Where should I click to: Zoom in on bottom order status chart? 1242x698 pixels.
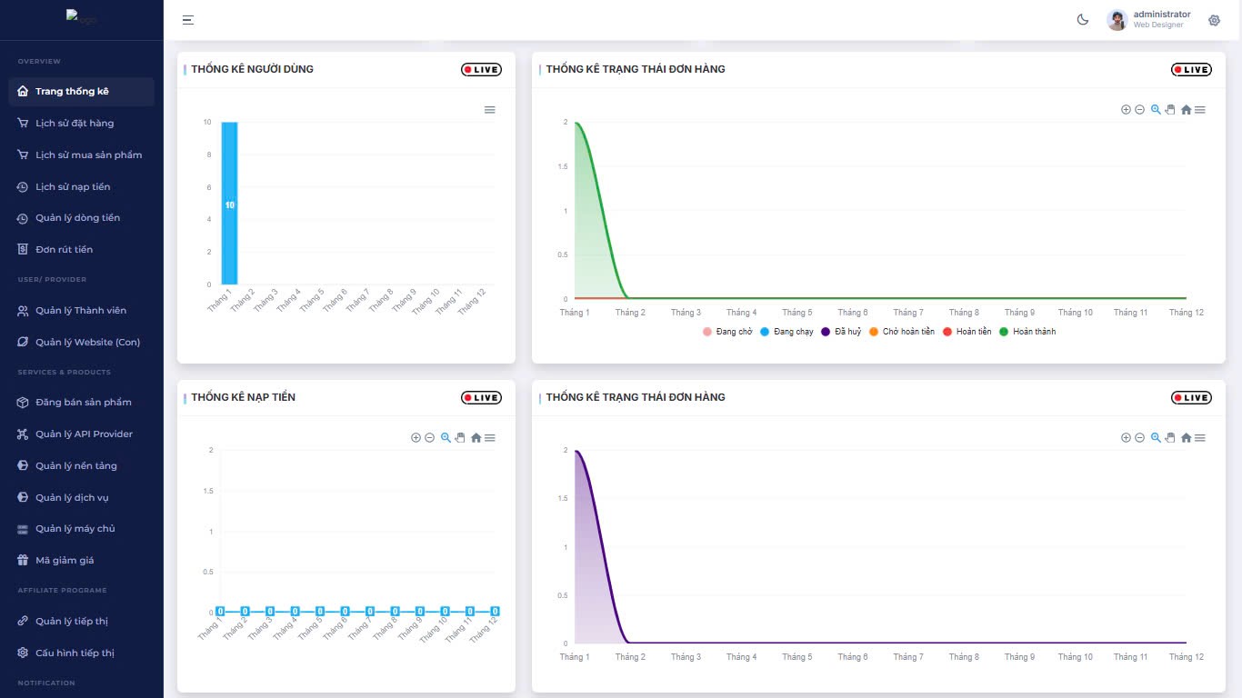point(1126,438)
